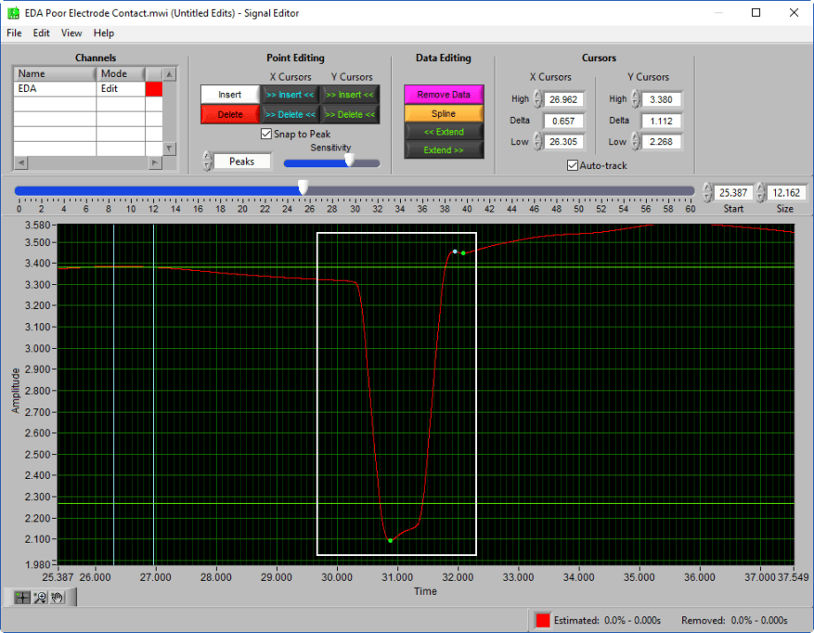
Task: Open the View menu
Action: (71, 33)
